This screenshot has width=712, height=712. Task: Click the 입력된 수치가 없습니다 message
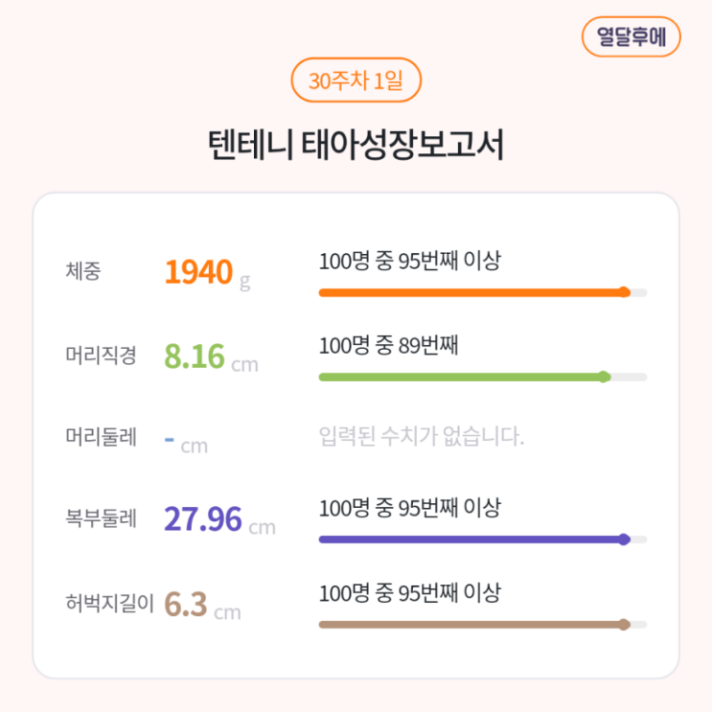(422, 438)
